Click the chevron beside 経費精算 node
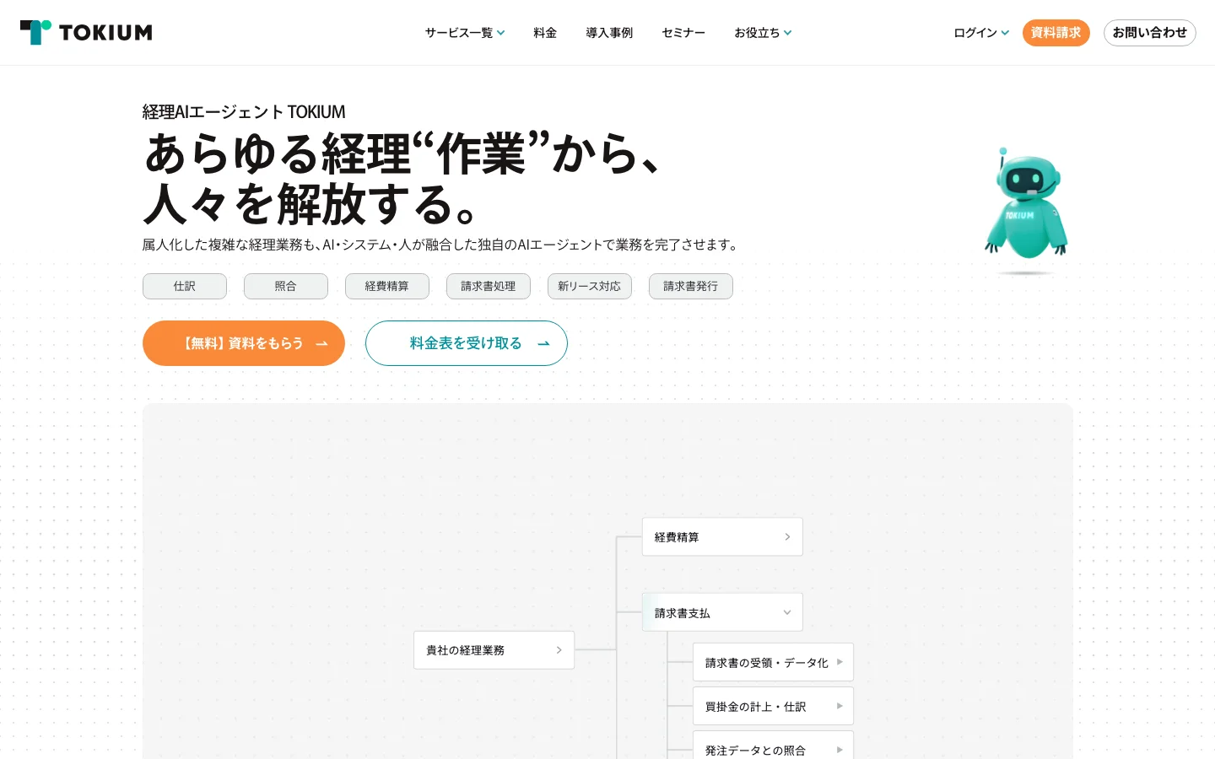 tap(787, 537)
